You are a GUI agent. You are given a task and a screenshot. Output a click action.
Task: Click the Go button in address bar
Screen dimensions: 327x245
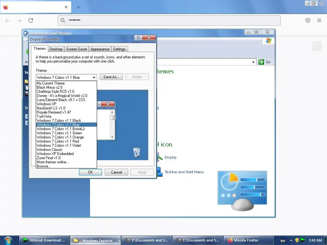(x=264, y=62)
